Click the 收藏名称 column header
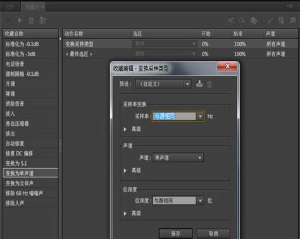This screenshot has width=300, height=239. click(30, 34)
